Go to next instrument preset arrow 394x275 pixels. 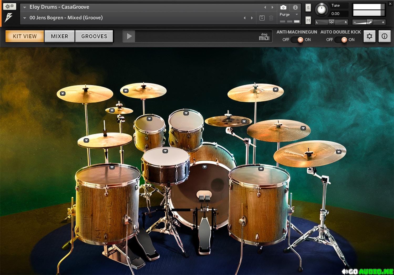coord(272,7)
